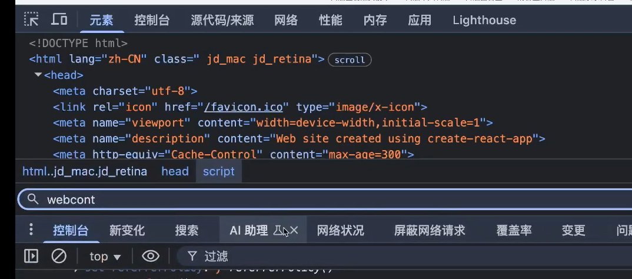The image size is (632, 279).
Task: Click the search magnifier icon
Action: click(32, 199)
